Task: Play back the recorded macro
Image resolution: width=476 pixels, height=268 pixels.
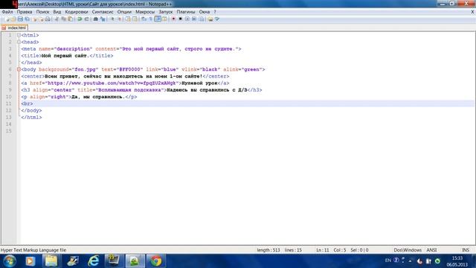Action: point(187,19)
